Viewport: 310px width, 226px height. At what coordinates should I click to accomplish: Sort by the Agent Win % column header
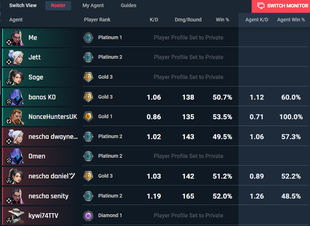point(291,20)
